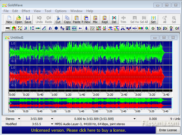Cut the selection with the scissors icon
182x135 pixels.
[58, 19]
